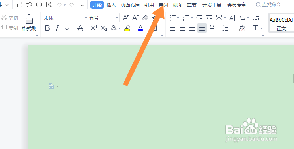Click the Format Painter brush (格式刷)
The image size is (294, 149).
click(x=29, y=22)
